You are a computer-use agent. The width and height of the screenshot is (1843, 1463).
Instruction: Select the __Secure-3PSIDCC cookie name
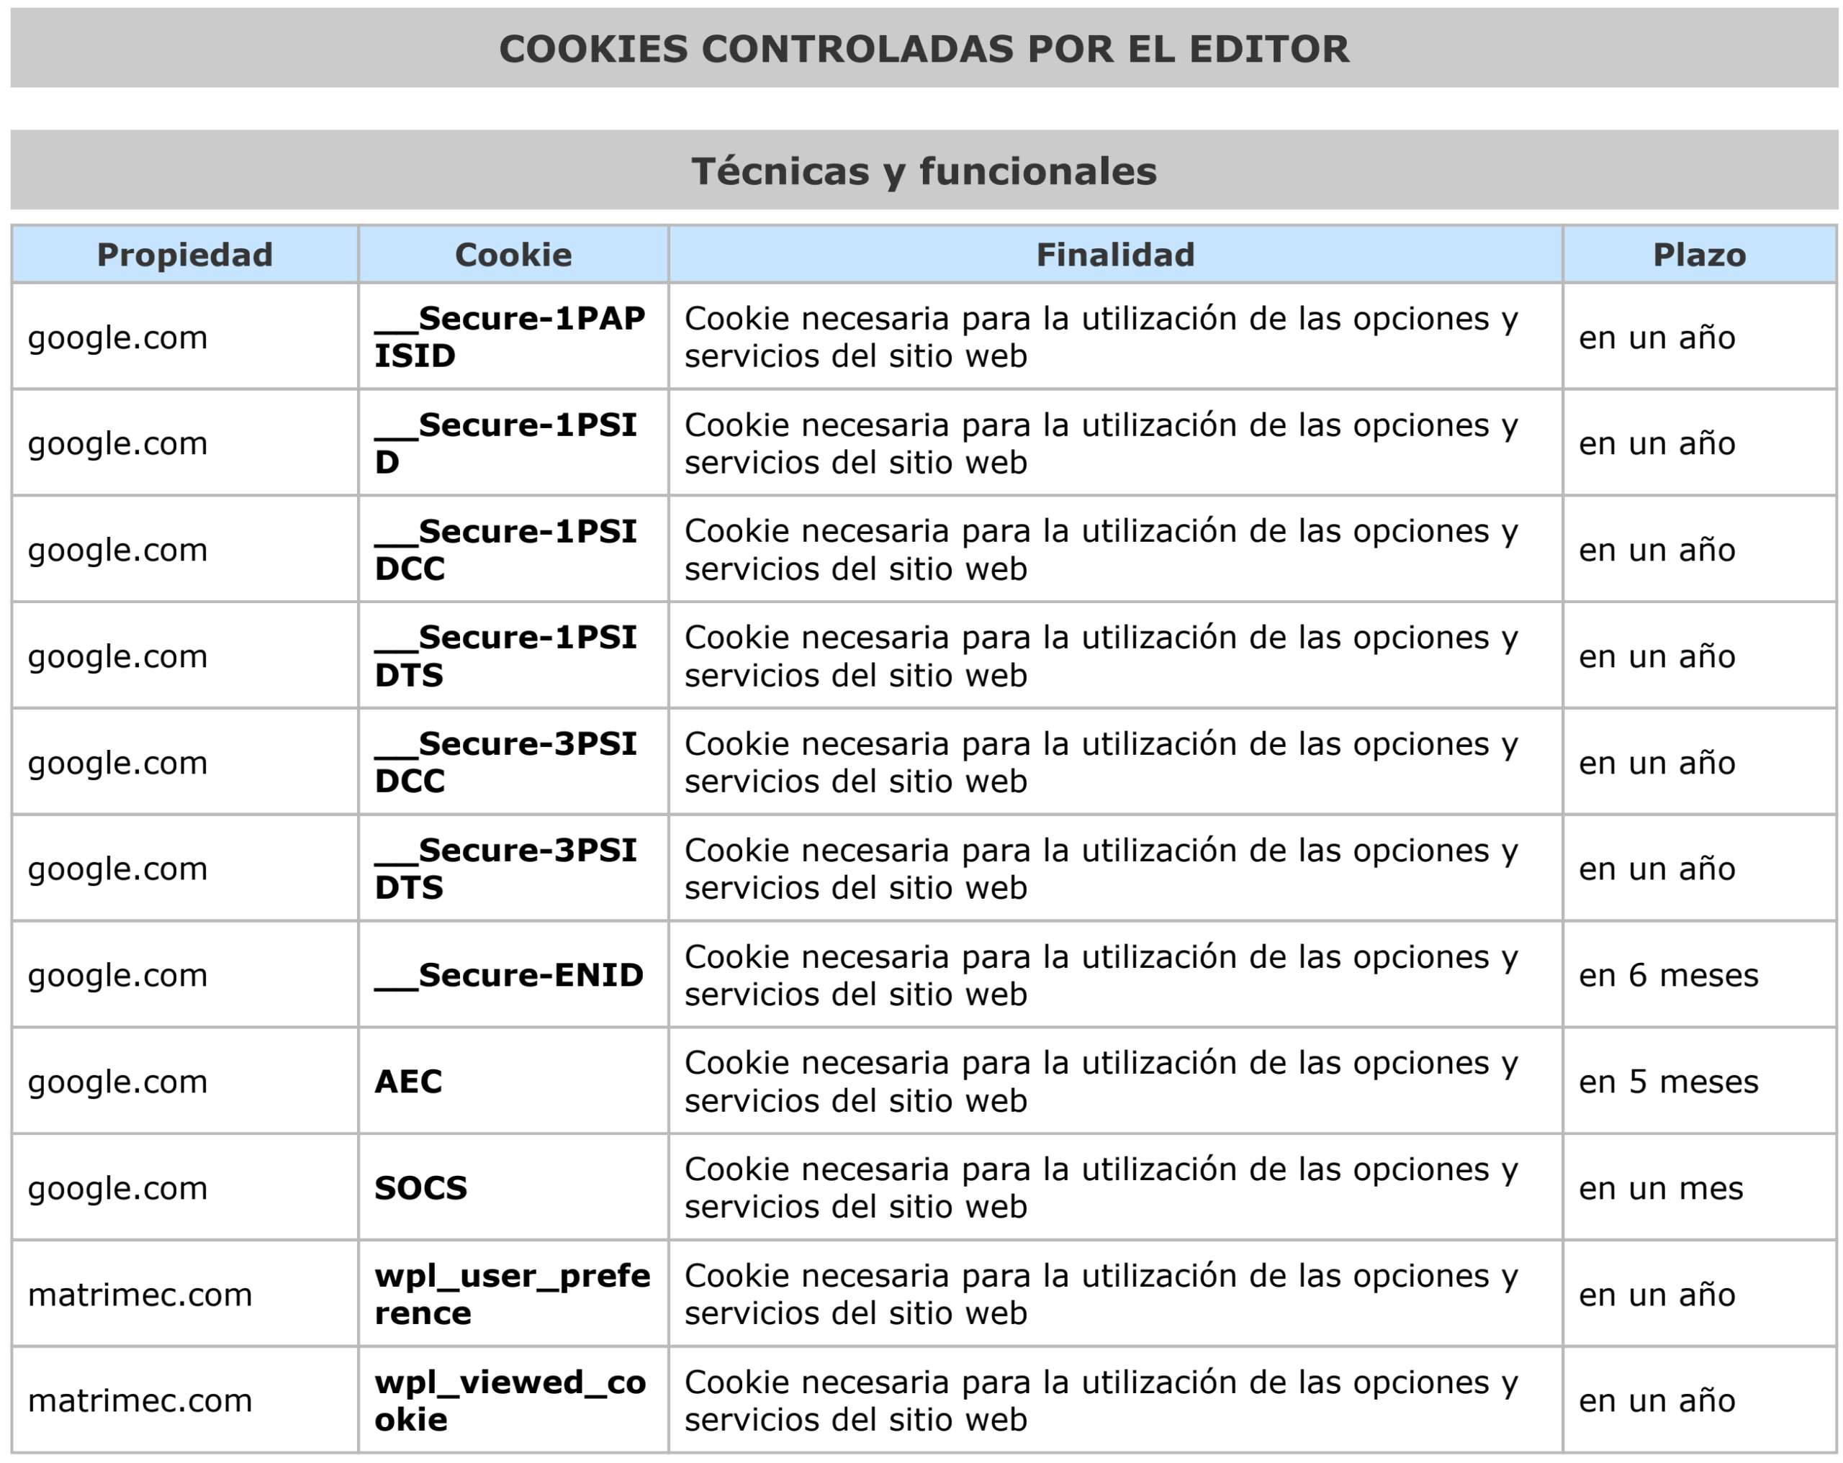(x=506, y=762)
